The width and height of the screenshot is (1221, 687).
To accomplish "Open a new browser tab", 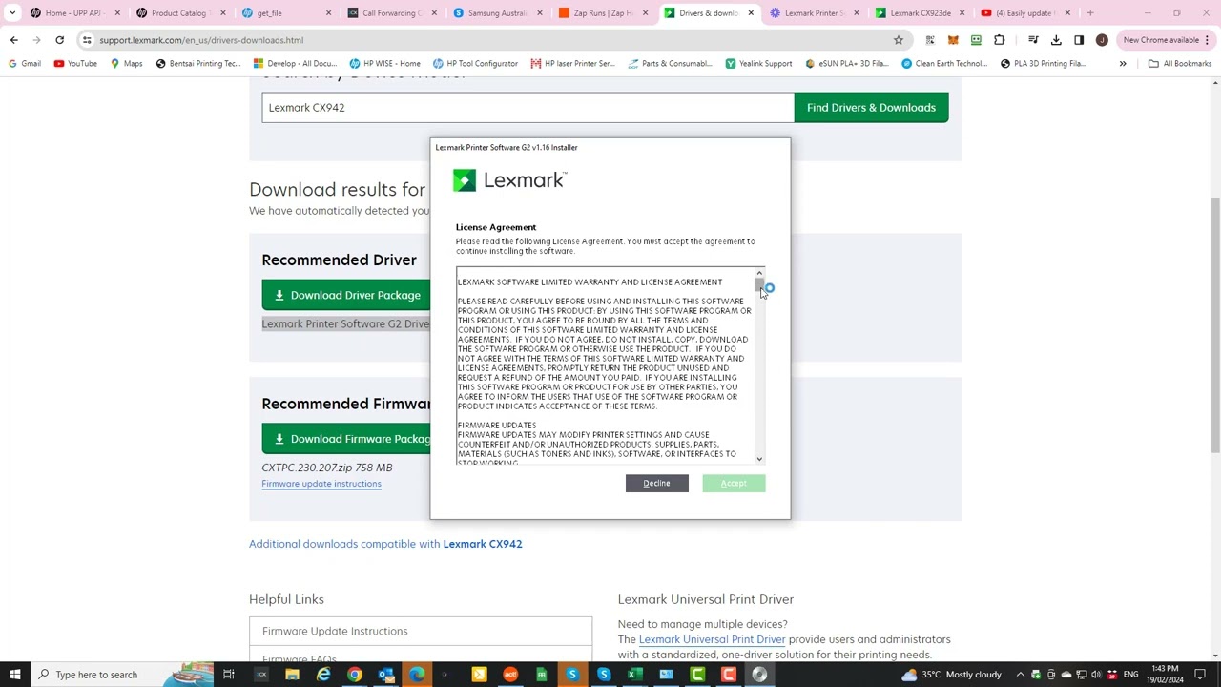I will click(1090, 13).
